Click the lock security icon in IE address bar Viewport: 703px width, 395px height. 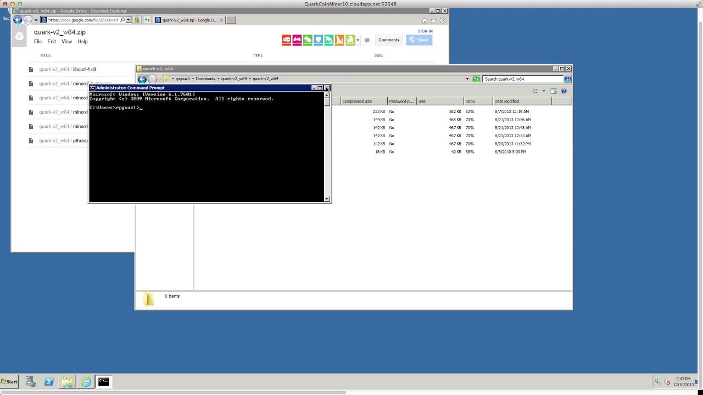coord(137,20)
